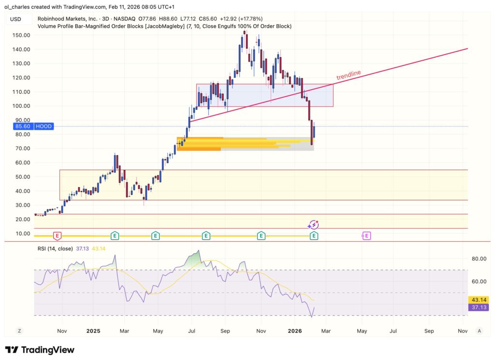Select the teal earnings marker near May 2025

coord(155,236)
